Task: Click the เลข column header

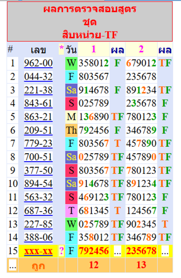Action: [x=39, y=50]
